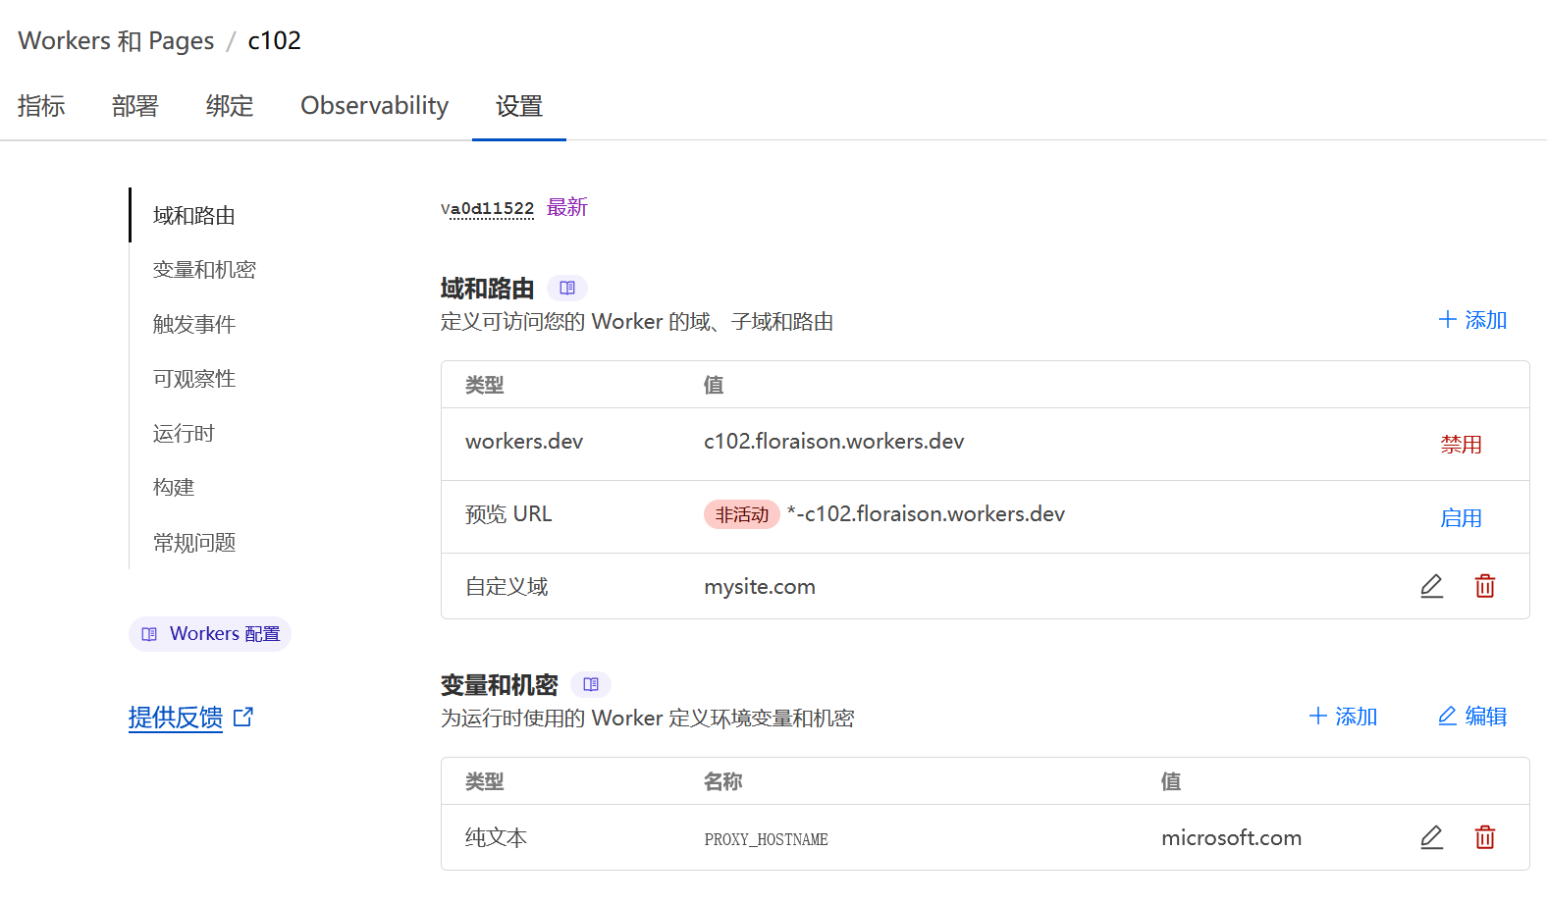Open the docs book icon beside 域和路由 heading

click(567, 288)
